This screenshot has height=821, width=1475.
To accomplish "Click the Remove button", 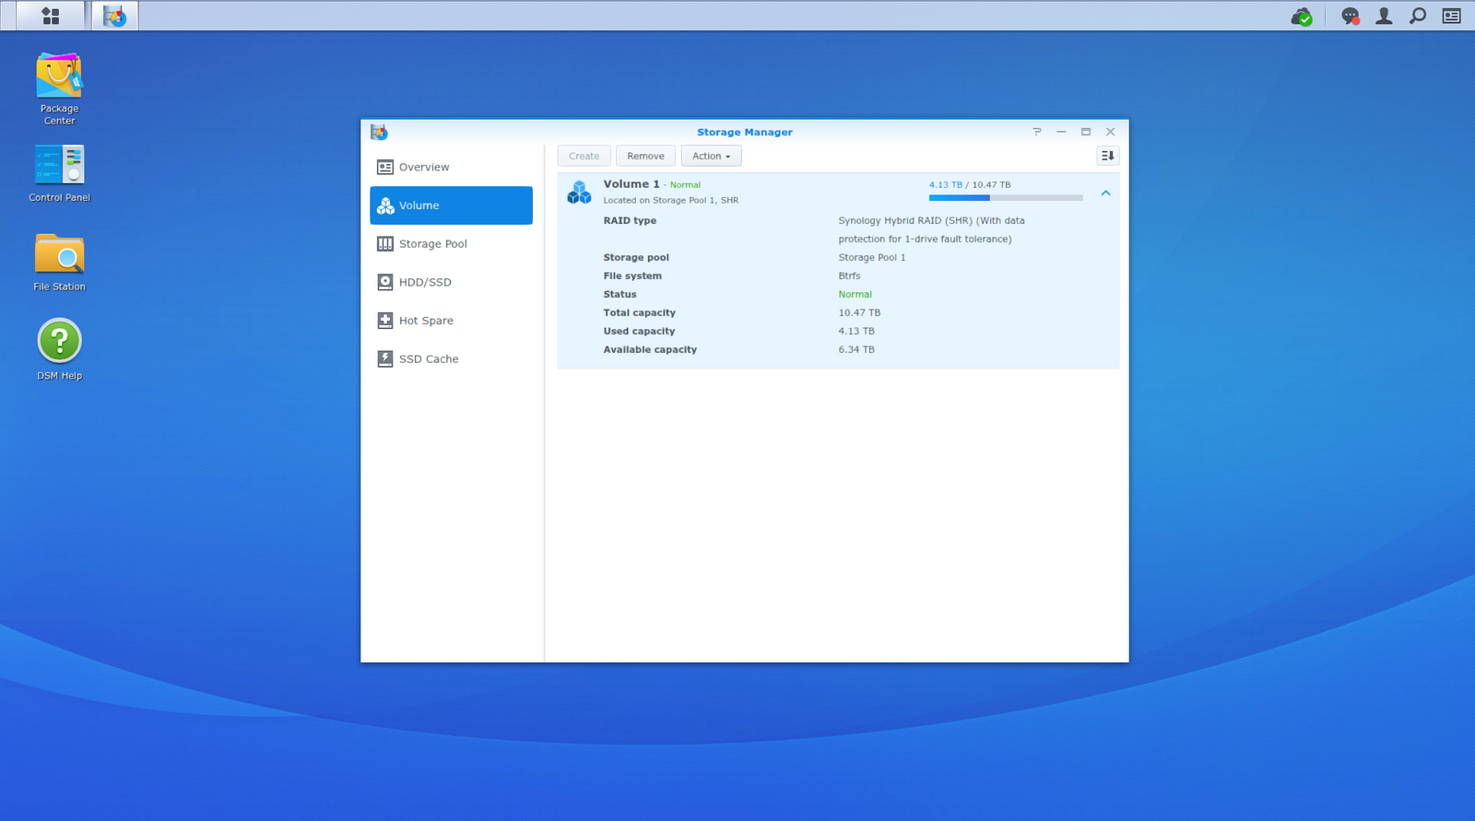I will tap(645, 156).
